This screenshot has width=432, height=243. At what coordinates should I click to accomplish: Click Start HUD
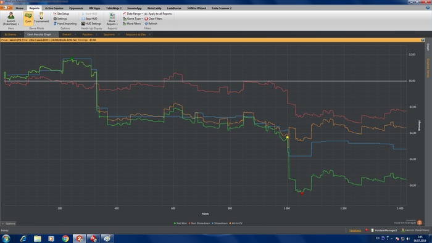[89, 14]
